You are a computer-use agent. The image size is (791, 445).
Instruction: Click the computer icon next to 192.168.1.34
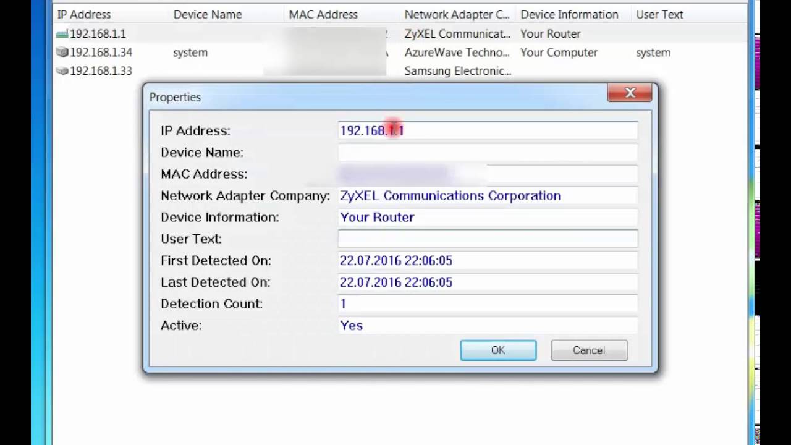[x=61, y=53]
